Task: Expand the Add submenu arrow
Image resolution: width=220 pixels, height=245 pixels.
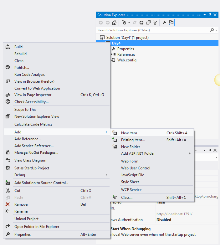Action: click(106, 132)
